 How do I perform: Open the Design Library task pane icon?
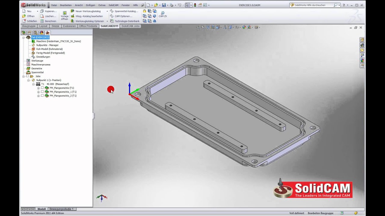(x=362, y=45)
